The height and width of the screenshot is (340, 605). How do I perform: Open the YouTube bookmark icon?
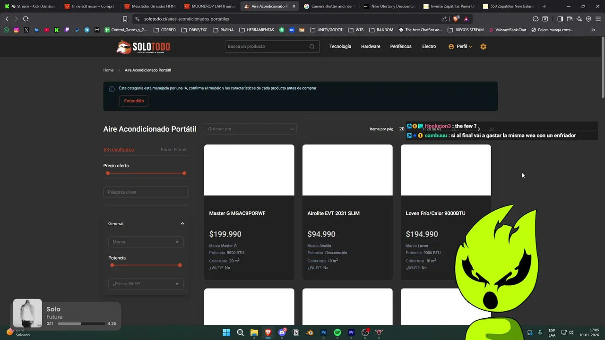[x=46, y=30]
